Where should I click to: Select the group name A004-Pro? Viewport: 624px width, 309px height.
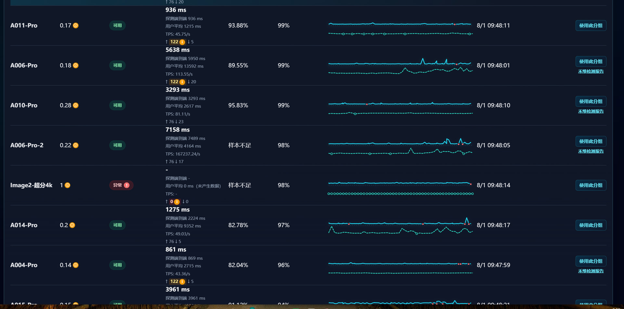tap(24, 265)
